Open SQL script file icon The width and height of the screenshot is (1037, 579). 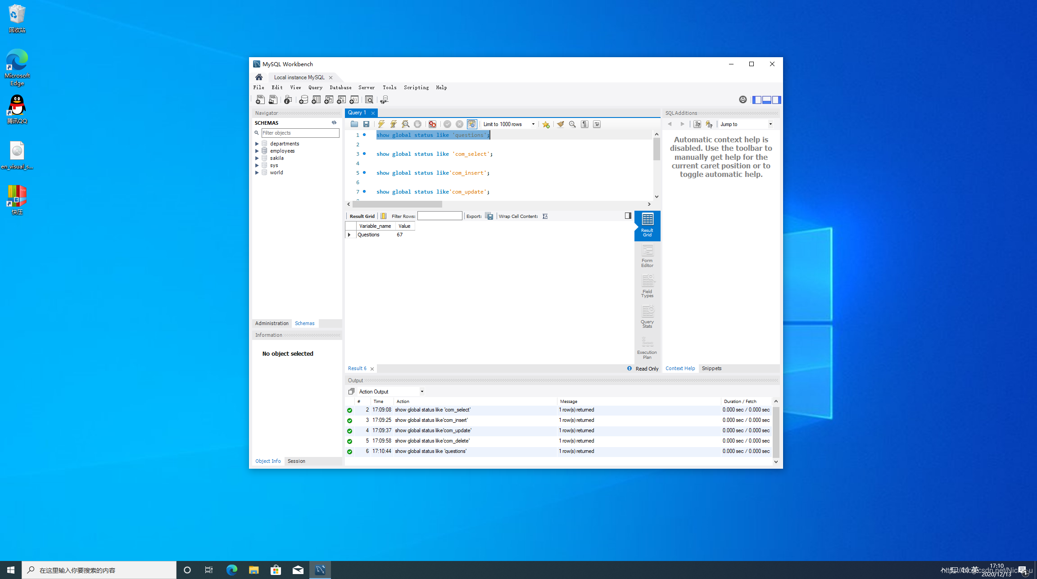[273, 100]
